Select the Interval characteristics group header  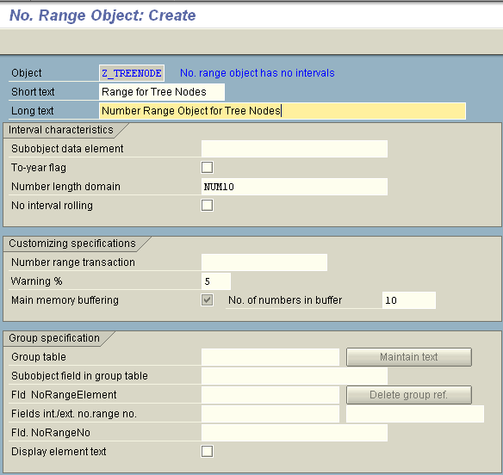pos(61,130)
